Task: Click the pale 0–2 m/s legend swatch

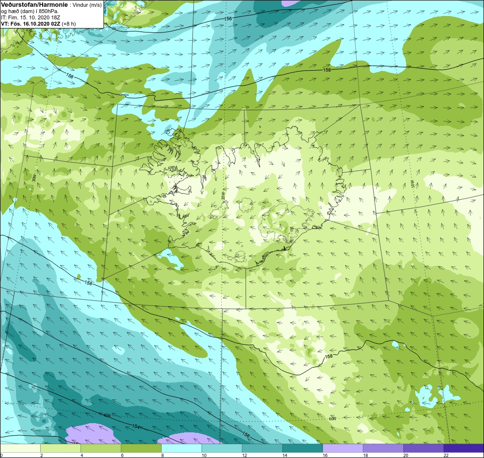Action: pyautogui.click(x=20, y=448)
